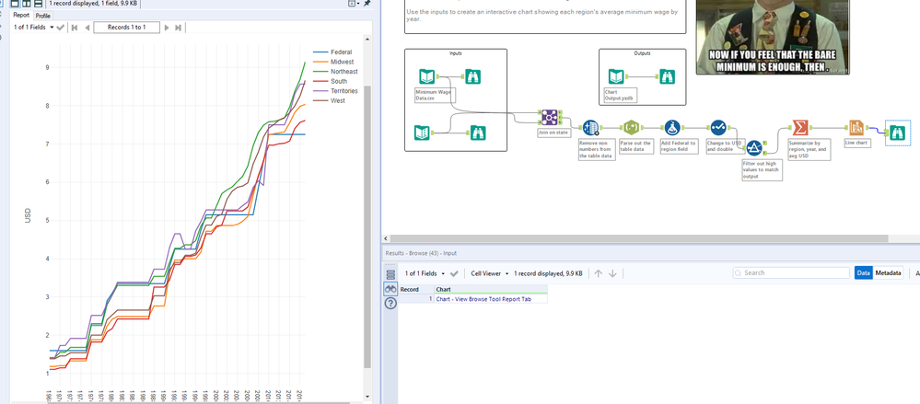The image size is (920, 404).
Task: Select the Parse out table data tool
Action: [x=631, y=128]
